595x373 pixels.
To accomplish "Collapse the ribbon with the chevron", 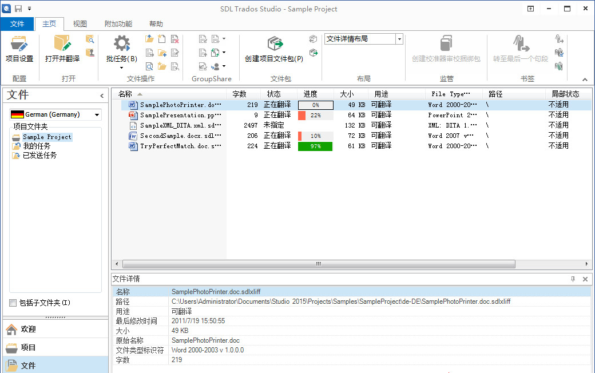I will click(585, 80).
